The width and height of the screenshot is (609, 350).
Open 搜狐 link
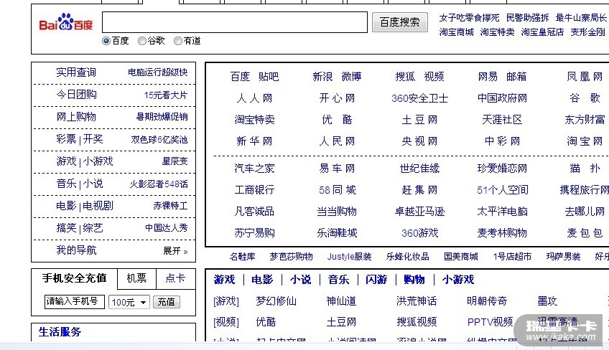coord(406,77)
